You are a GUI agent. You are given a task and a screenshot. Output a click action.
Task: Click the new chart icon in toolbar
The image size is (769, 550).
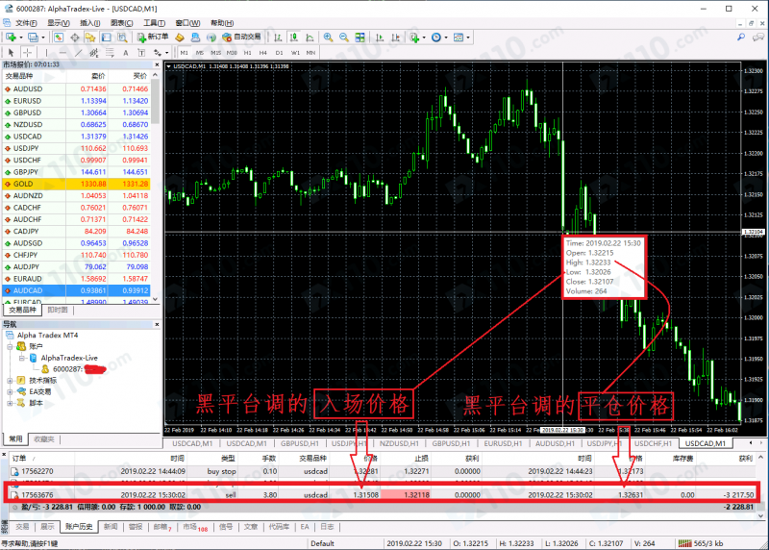pos(12,37)
